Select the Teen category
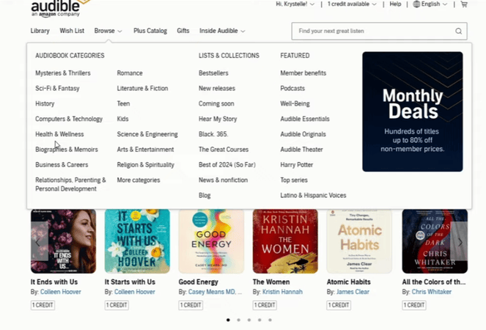486x330 pixels. click(x=123, y=103)
